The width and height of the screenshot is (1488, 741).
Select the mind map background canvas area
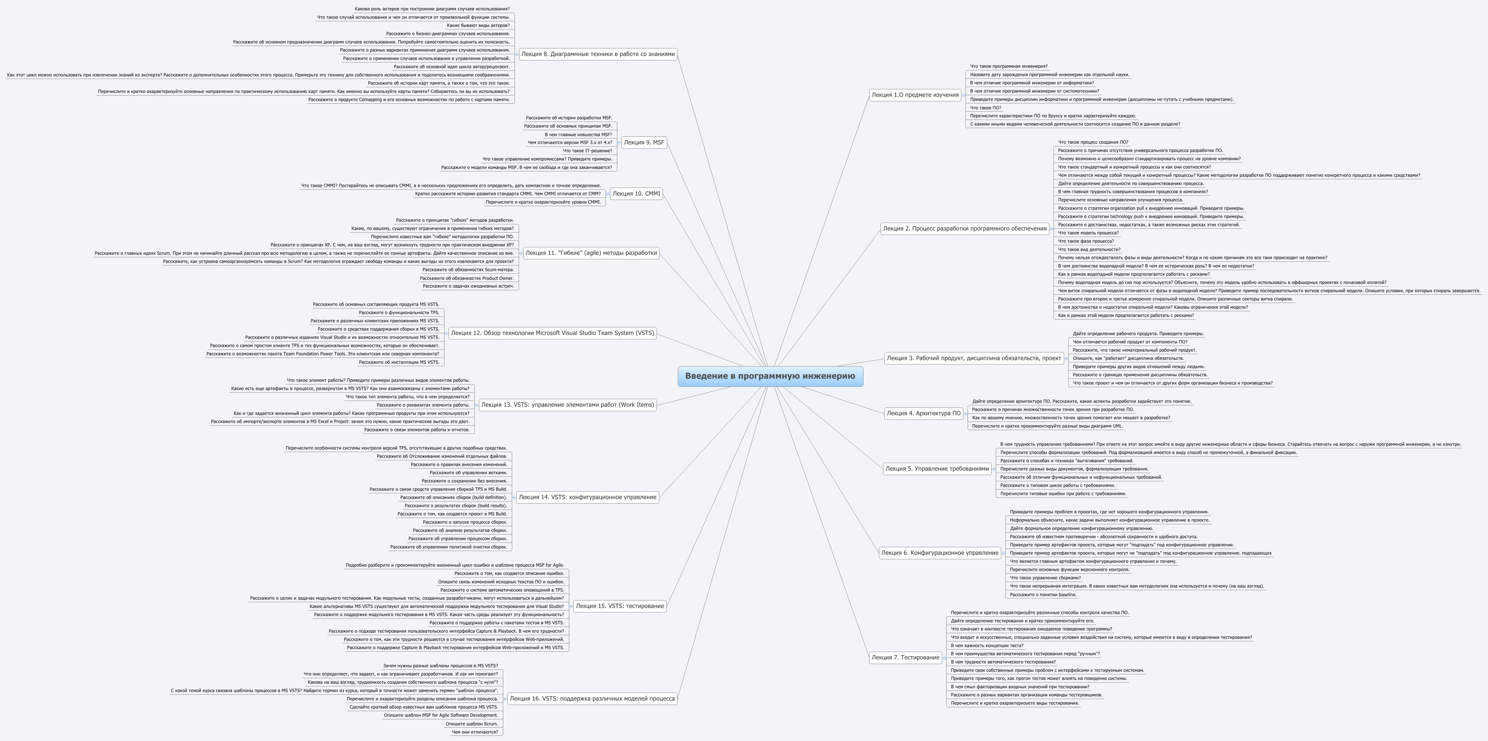pos(744,370)
